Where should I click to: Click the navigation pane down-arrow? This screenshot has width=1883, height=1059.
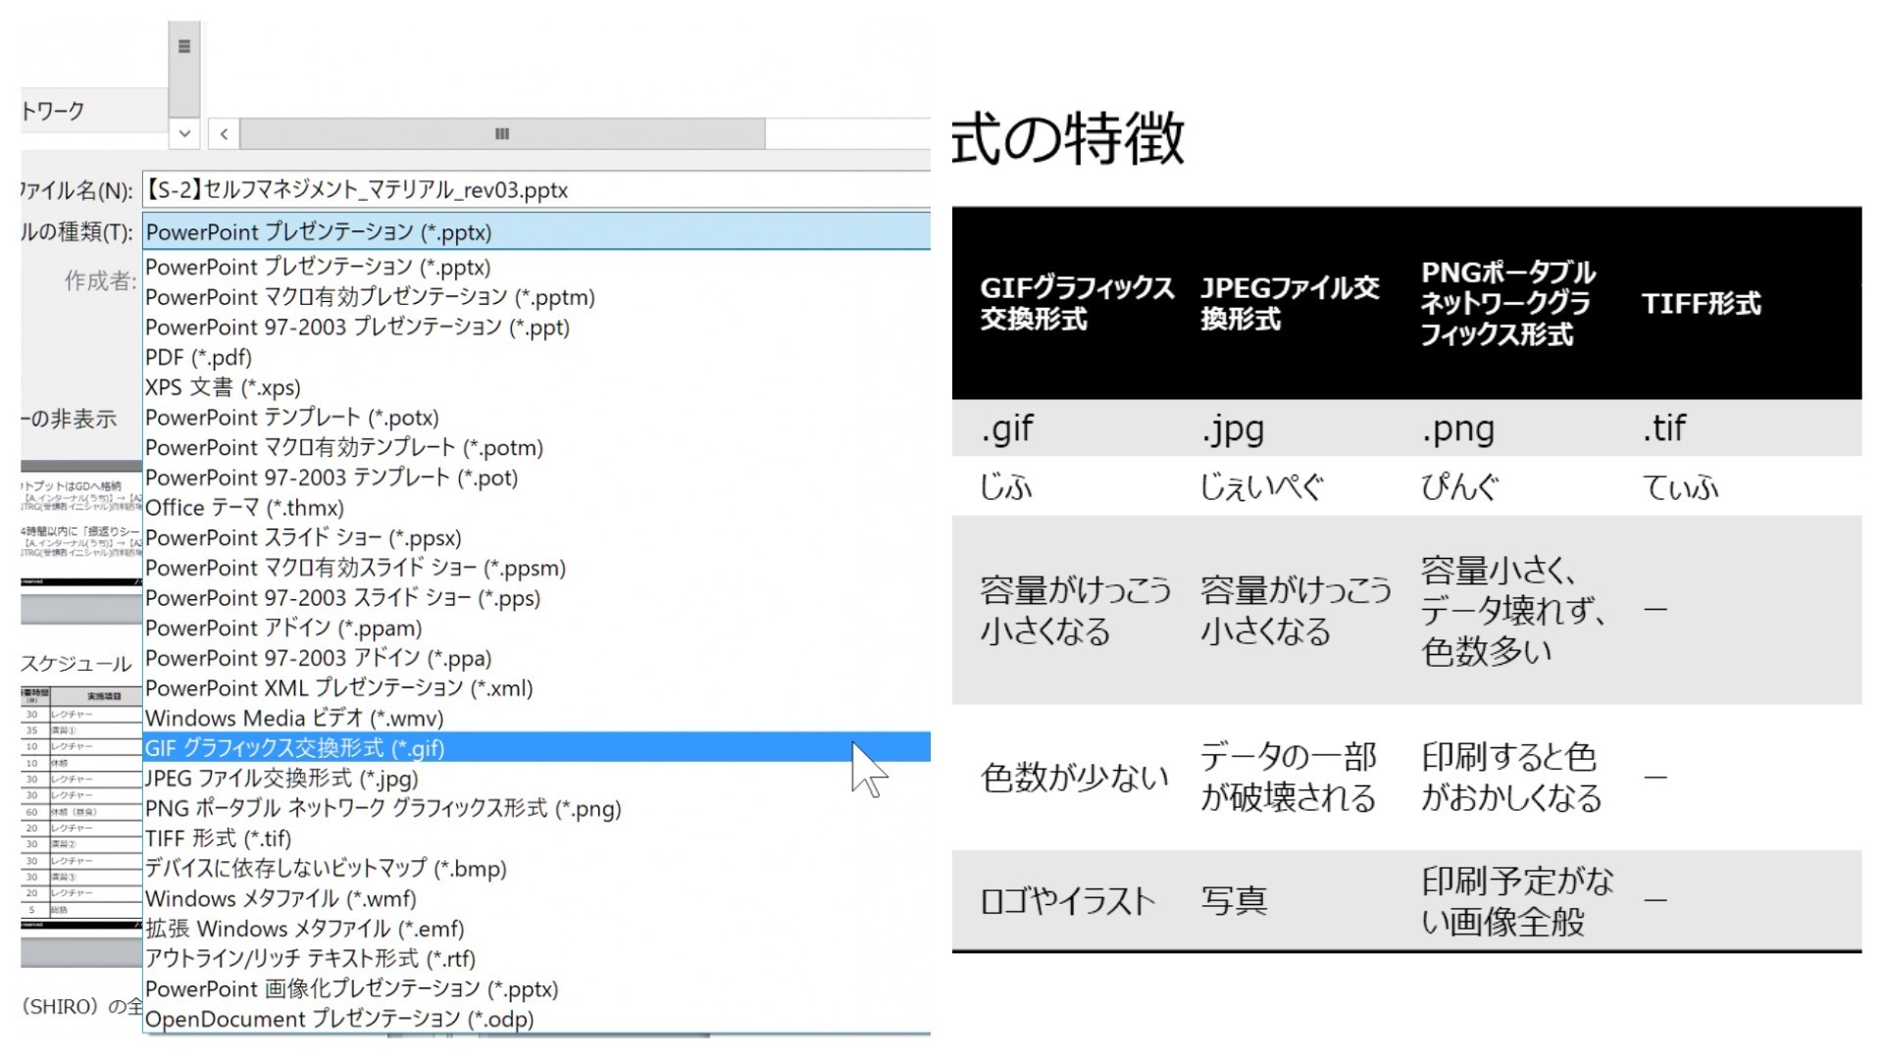pyautogui.click(x=184, y=133)
